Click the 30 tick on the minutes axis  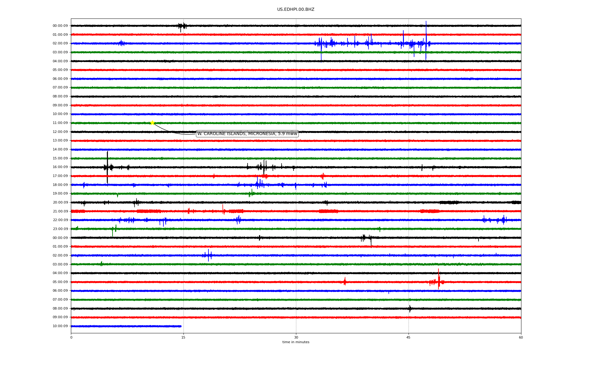[x=296, y=337]
